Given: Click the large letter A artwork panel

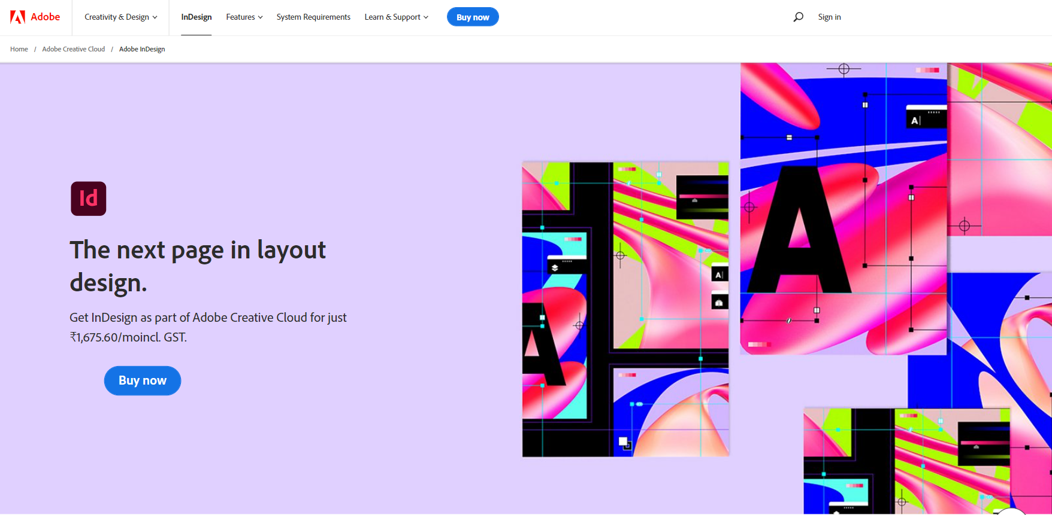Looking at the screenshot, I should click(844, 209).
